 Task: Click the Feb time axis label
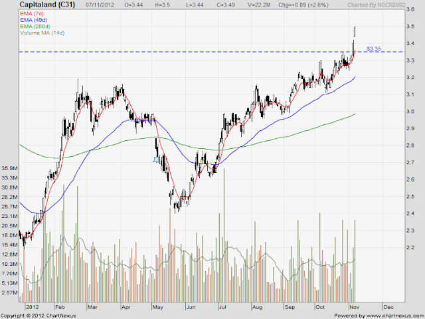click(60, 307)
